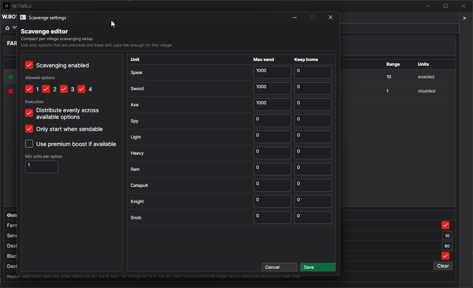
Task: Click the Scavenge settings window icon
Action: pyautogui.click(x=23, y=17)
